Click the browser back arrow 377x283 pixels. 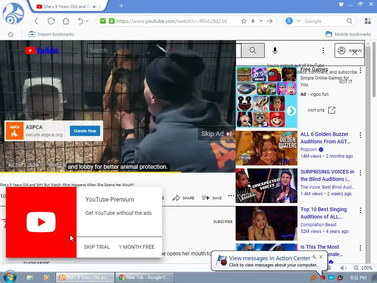pos(36,21)
